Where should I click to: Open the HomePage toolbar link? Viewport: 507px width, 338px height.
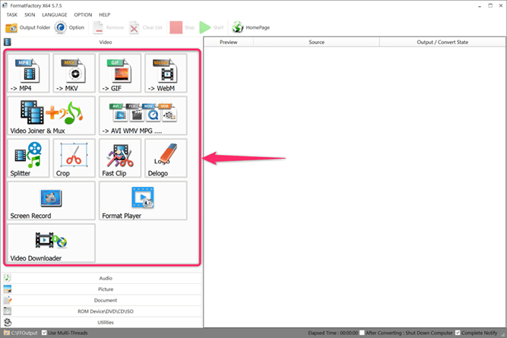click(x=251, y=28)
